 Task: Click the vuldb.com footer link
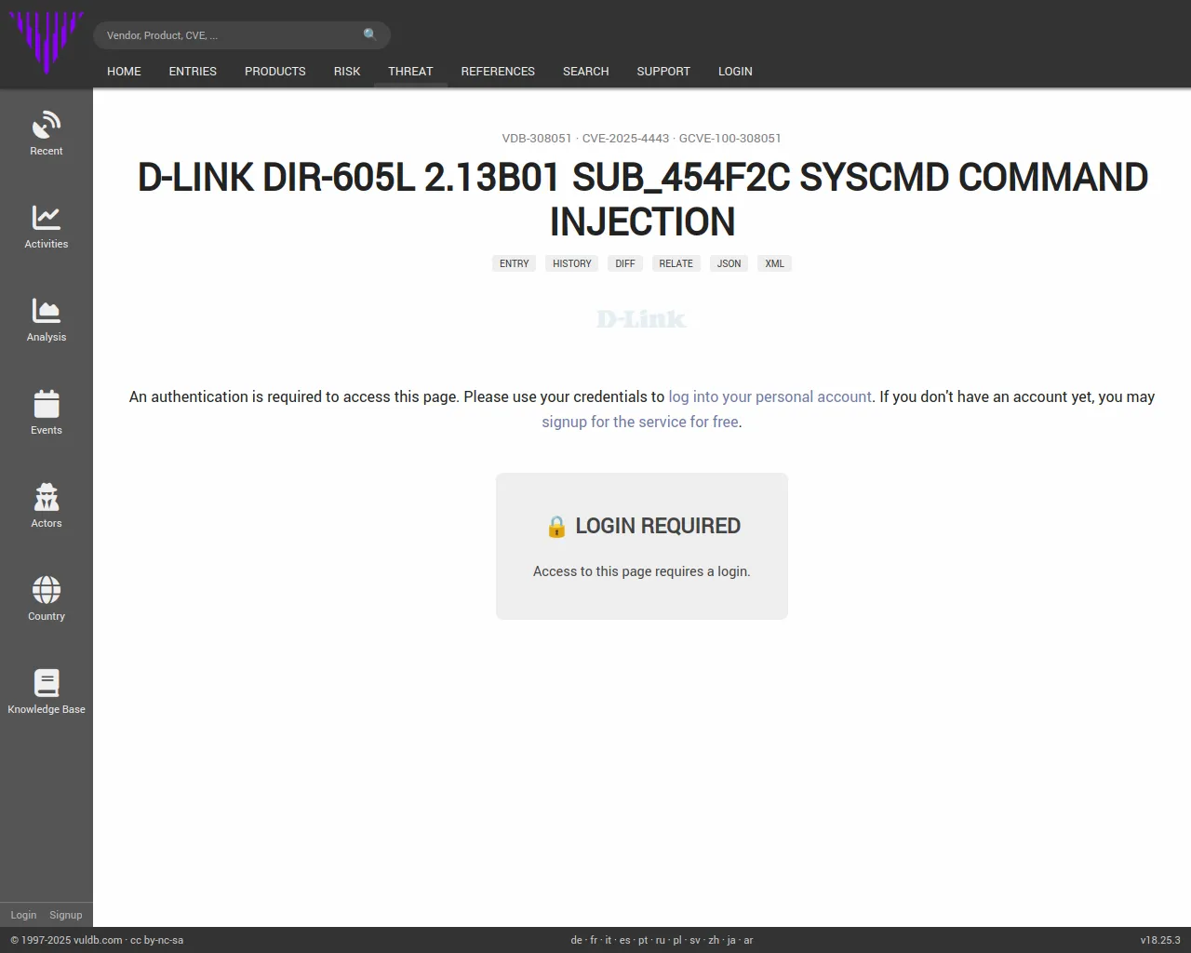click(98, 940)
